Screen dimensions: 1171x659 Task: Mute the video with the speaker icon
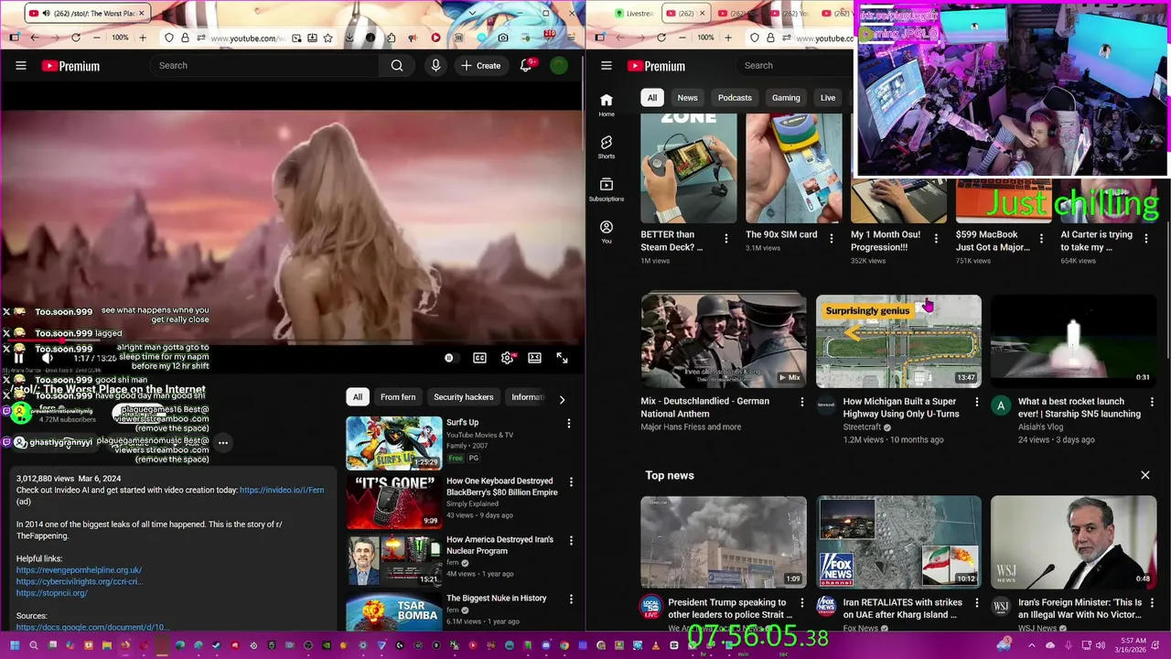(48, 358)
